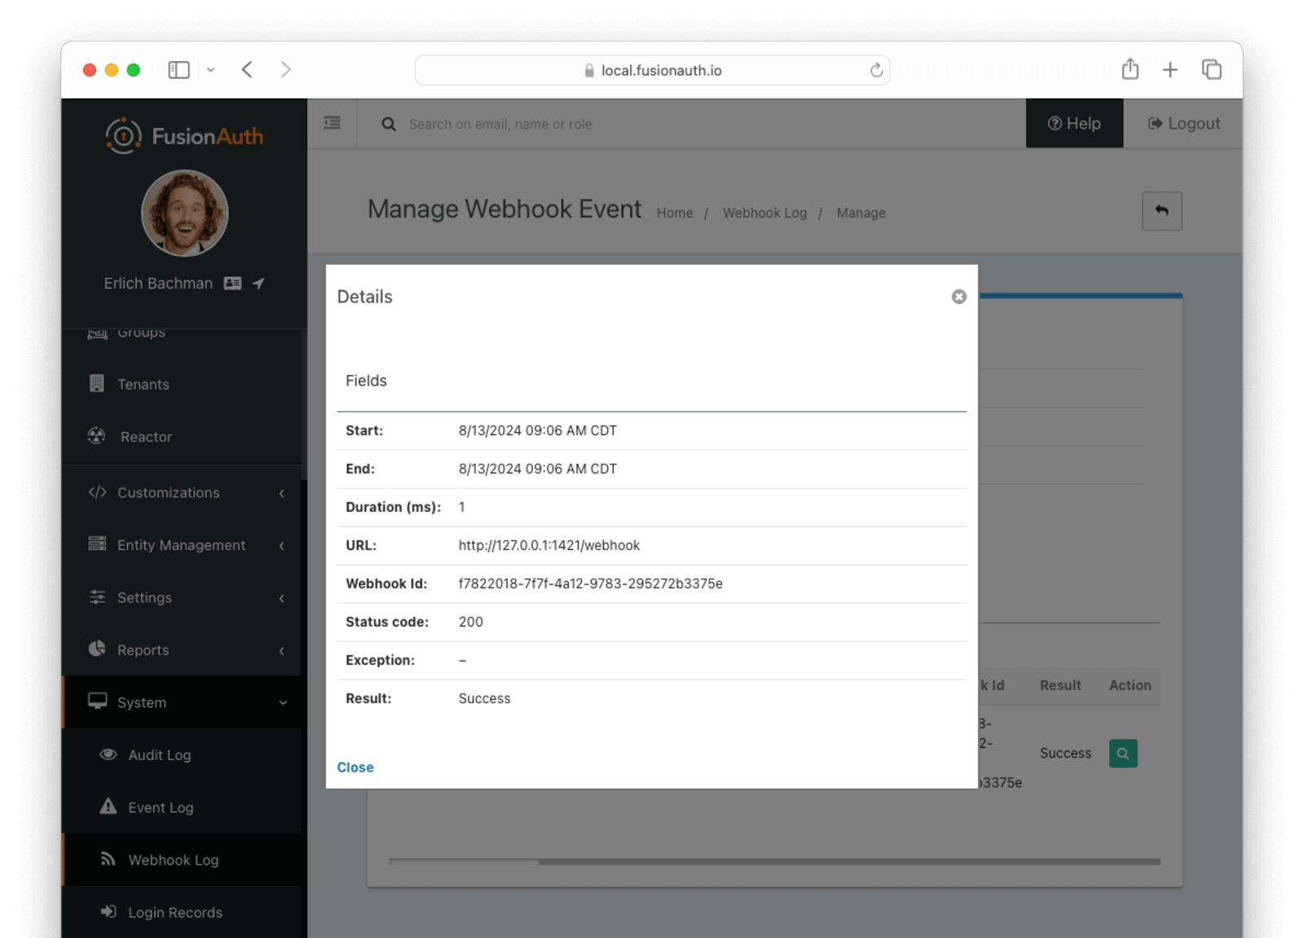The height and width of the screenshot is (938, 1304).
Task: Show the Safari tab overview
Action: tap(1211, 69)
